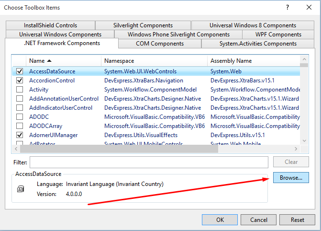The width and height of the screenshot is (321, 231).
Task: Sort the list by Name column header
Action: point(40,61)
